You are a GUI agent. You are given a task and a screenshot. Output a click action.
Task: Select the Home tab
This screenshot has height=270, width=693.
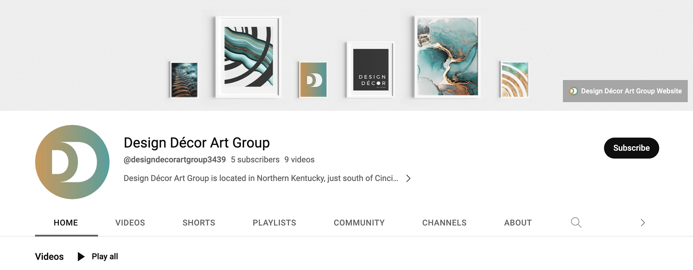[x=66, y=223]
